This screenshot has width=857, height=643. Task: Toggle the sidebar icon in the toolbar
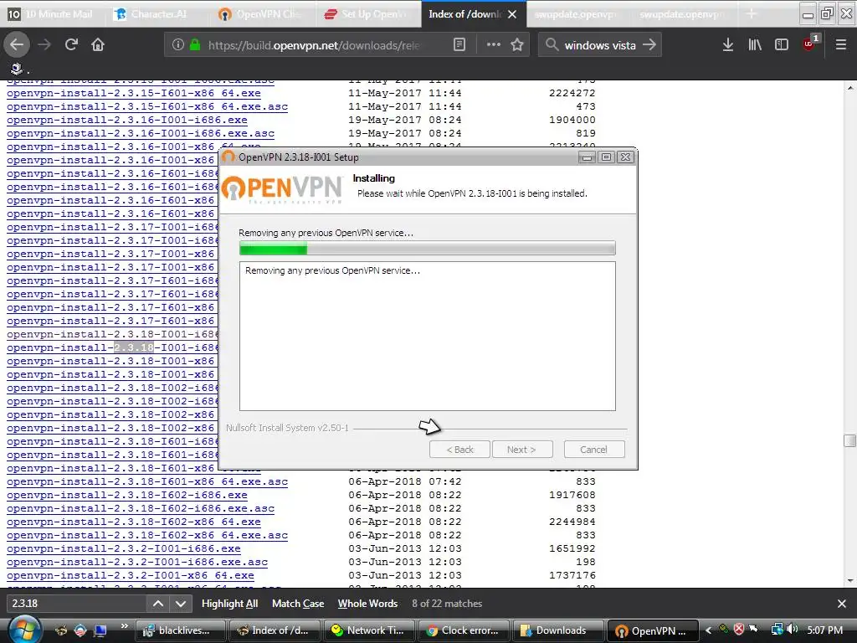[782, 44]
